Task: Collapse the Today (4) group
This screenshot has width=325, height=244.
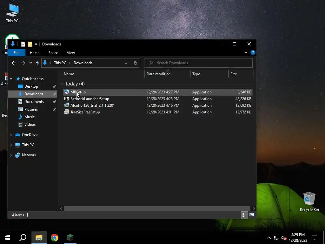Action: click(62, 84)
